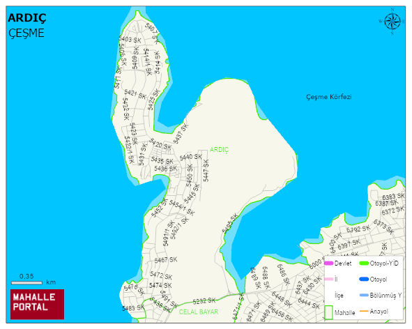Click the green ARDIÇ neighborhood label

click(219, 150)
